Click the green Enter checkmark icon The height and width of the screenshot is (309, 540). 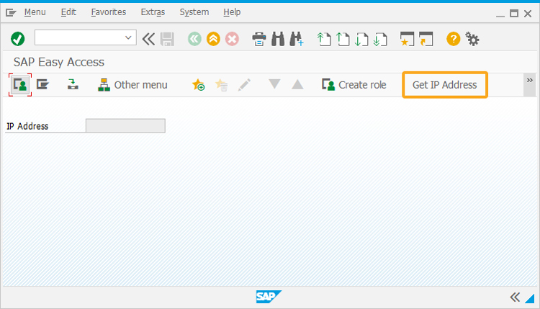(x=17, y=39)
